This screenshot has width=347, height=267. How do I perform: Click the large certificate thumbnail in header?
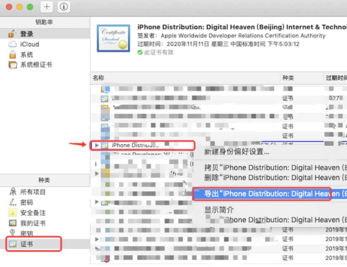coord(113,38)
